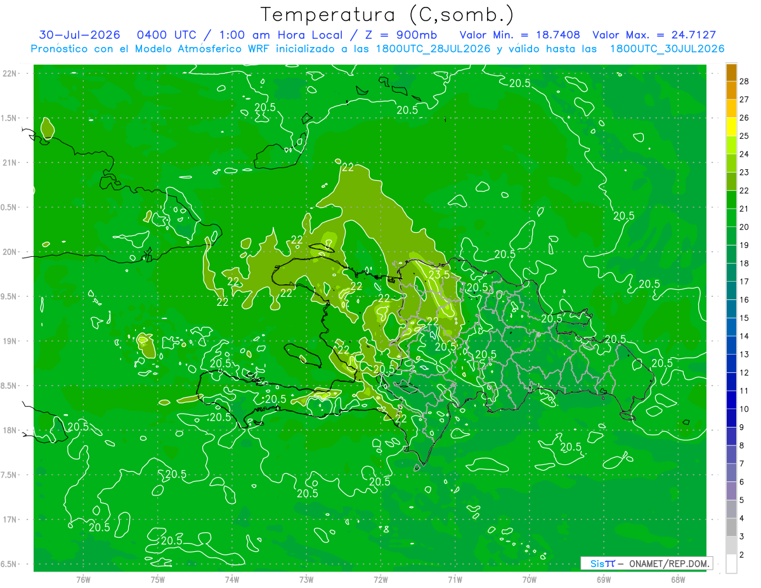Click the '76W' longitude axis label
Screen dimensions: 761x588
pos(83,579)
